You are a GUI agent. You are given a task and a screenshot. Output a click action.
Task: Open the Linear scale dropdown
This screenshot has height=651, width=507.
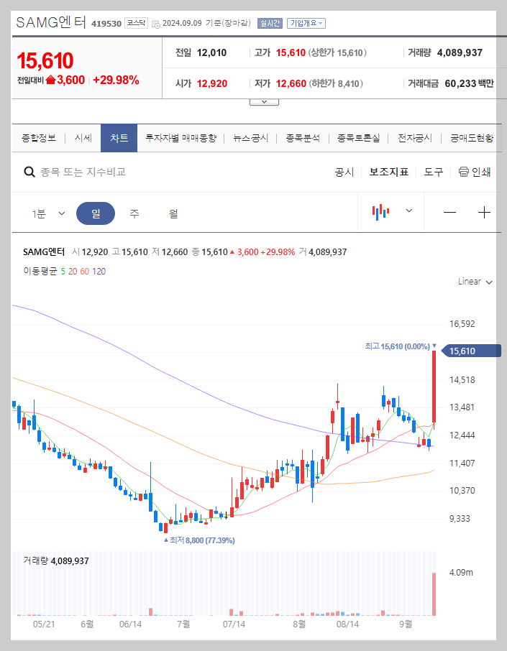click(473, 282)
